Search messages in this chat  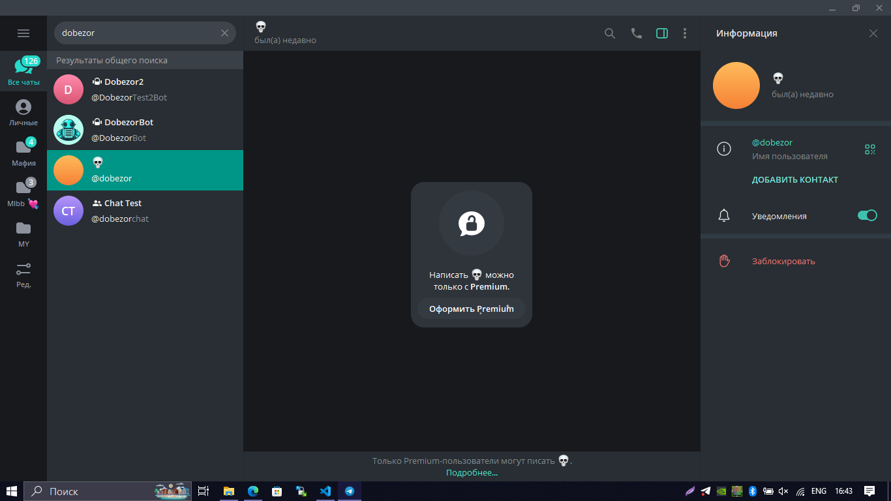[x=610, y=33]
